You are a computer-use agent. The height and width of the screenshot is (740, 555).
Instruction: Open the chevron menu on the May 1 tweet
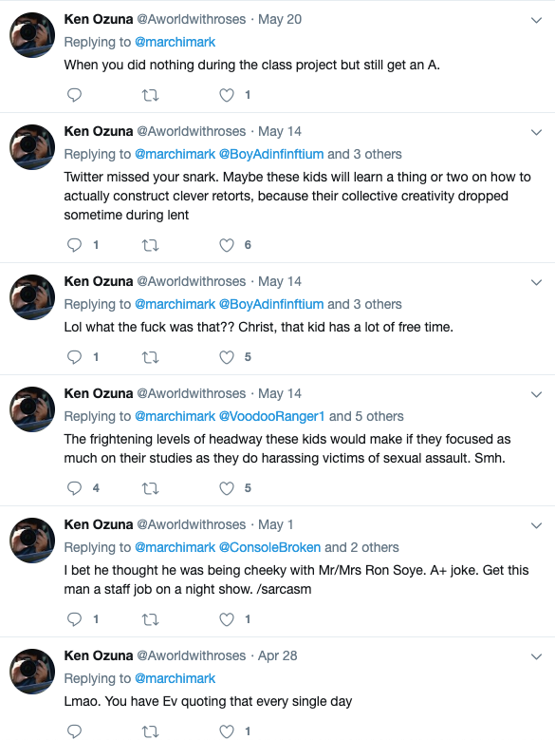(x=536, y=525)
